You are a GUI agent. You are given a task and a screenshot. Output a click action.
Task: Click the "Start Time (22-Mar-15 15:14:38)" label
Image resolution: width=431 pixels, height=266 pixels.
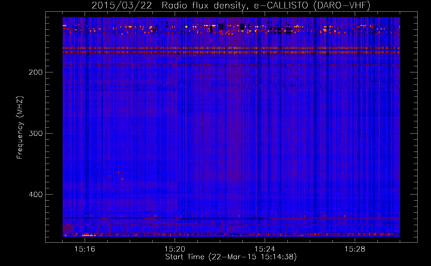click(x=231, y=257)
